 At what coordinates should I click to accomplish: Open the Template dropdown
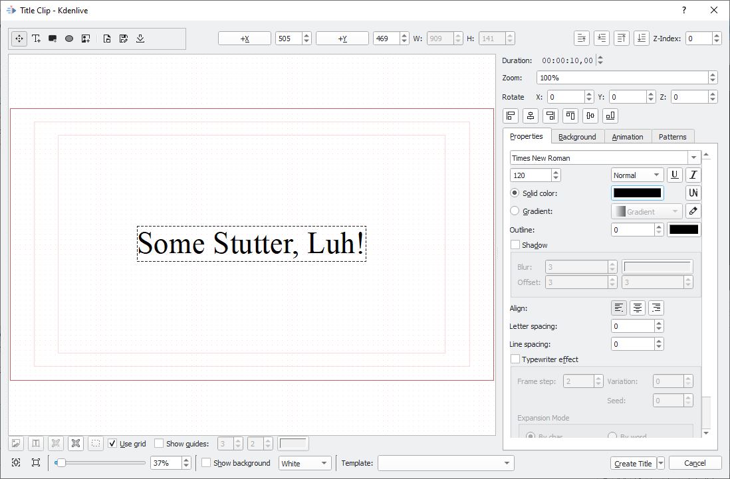click(x=446, y=463)
